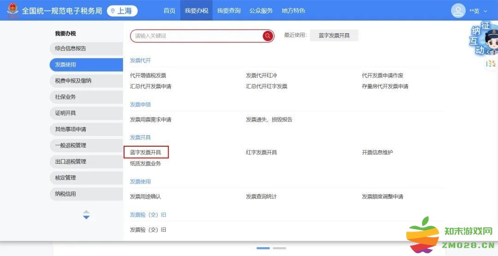Click the down arrow under the sidebar

[x=86, y=217]
